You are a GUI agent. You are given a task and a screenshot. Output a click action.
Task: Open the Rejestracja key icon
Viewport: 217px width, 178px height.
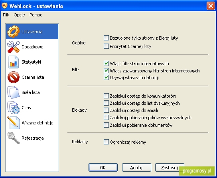(x=14, y=138)
